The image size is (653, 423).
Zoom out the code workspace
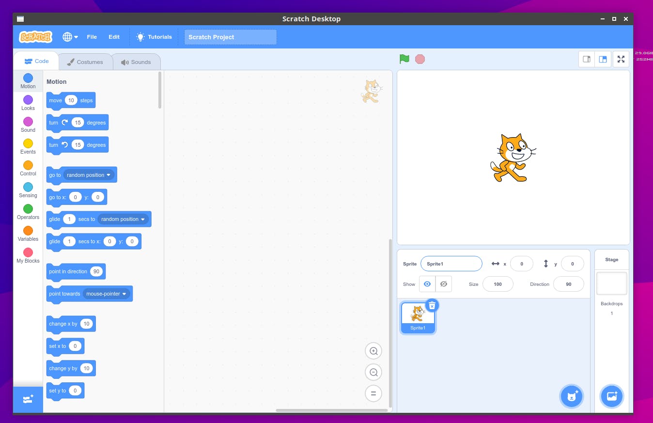click(x=373, y=372)
